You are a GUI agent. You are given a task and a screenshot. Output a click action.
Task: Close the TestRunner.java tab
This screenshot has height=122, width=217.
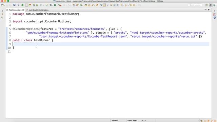point(23,10)
